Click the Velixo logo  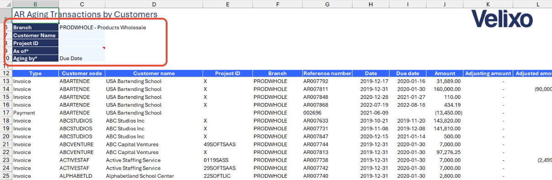point(501,19)
